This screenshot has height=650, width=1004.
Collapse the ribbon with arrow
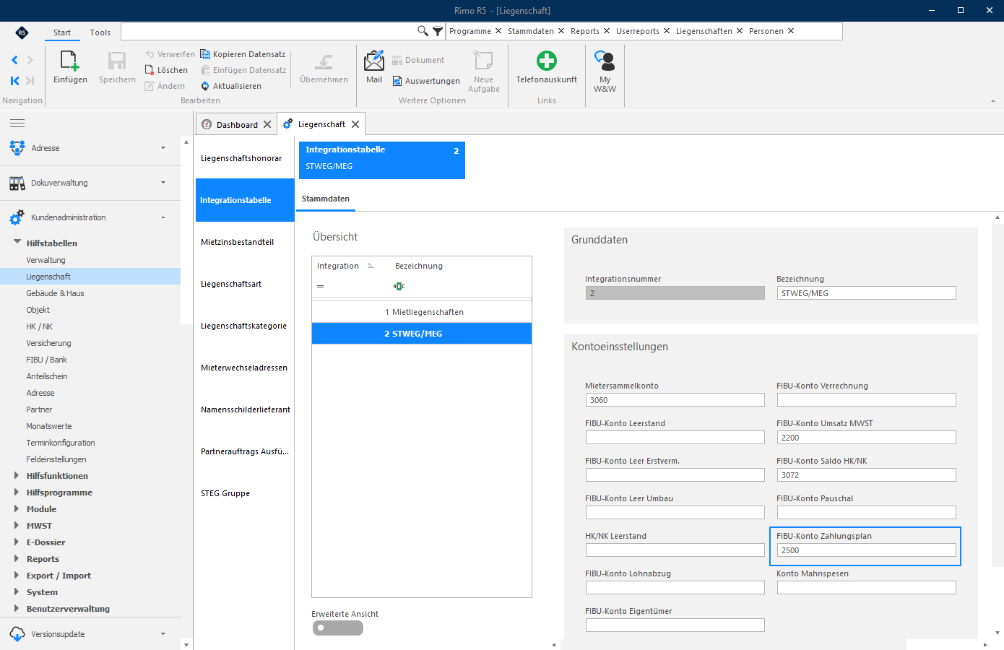point(993,101)
